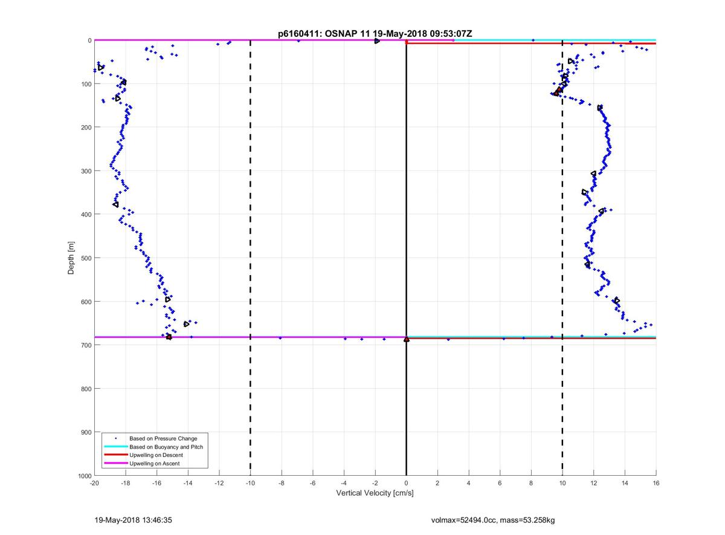Screen dimensions: 725x535
Task: Click the blue dot sample in the legend
Action: click(x=115, y=438)
